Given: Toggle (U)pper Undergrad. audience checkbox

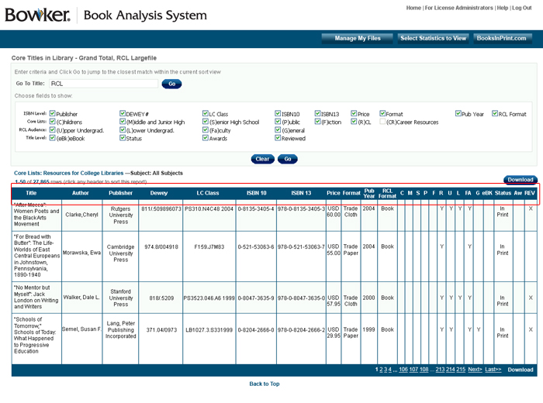Looking at the screenshot, I should [x=52, y=130].
